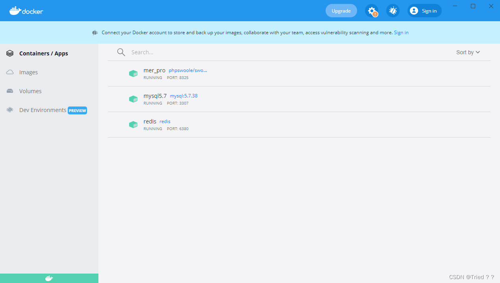Click the Images cloud icon

click(10, 72)
